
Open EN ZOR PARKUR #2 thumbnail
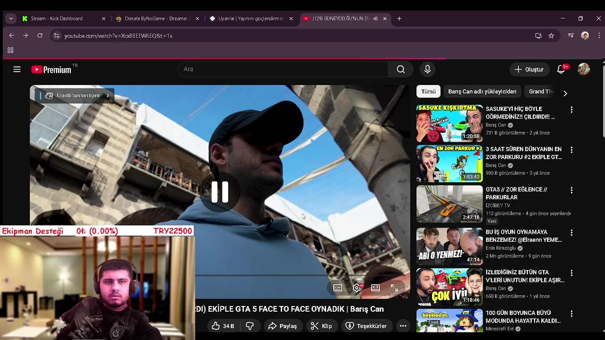(x=449, y=164)
